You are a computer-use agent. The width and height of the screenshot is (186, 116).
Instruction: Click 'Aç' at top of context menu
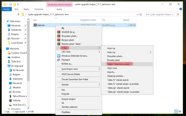point(79,28)
